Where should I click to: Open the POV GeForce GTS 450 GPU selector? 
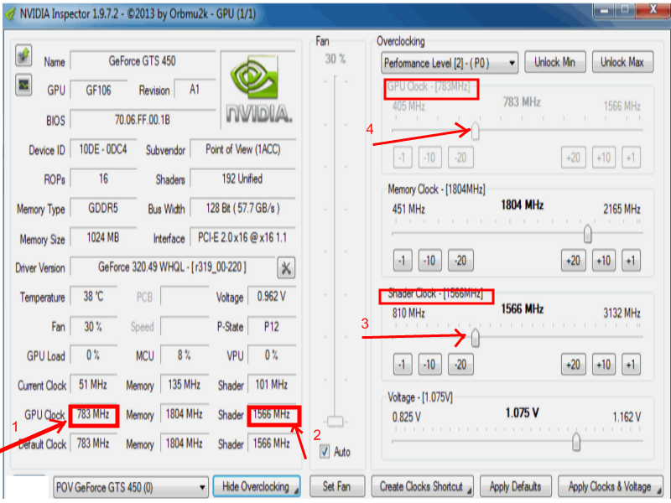131,487
